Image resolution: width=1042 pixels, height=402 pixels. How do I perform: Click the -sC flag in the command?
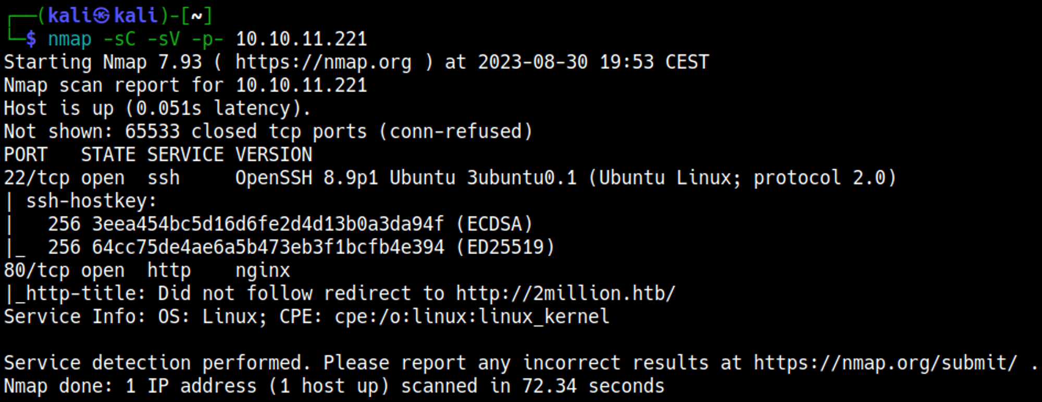(x=119, y=39)
